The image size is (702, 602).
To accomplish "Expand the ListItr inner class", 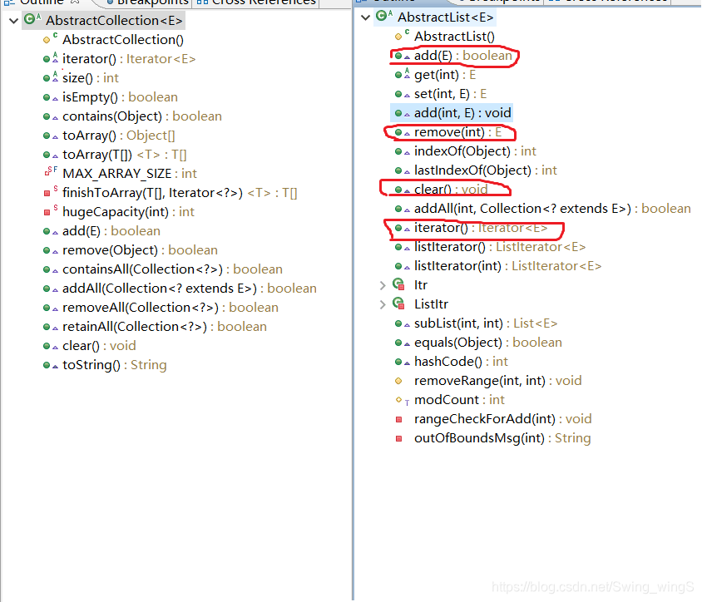I will pos(383,304).
